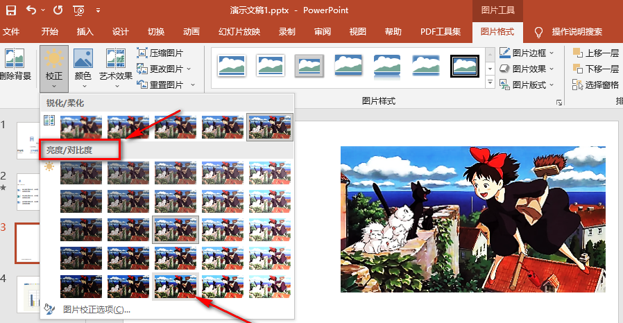Apply the black double-frame picture style
This screenshot has height=323, width=623.
point(464,65)
